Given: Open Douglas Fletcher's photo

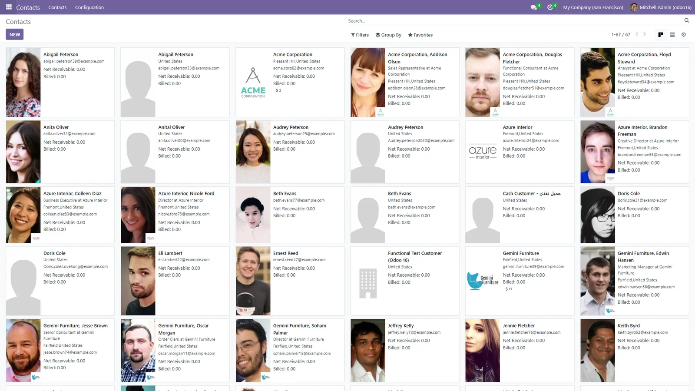Looking at the screenshot, I should point(483,83).
